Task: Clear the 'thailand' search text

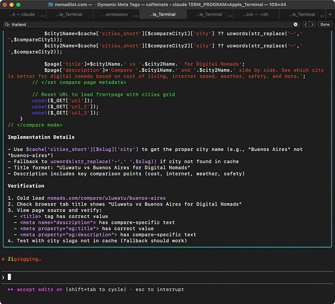Action: click(296, 25)
